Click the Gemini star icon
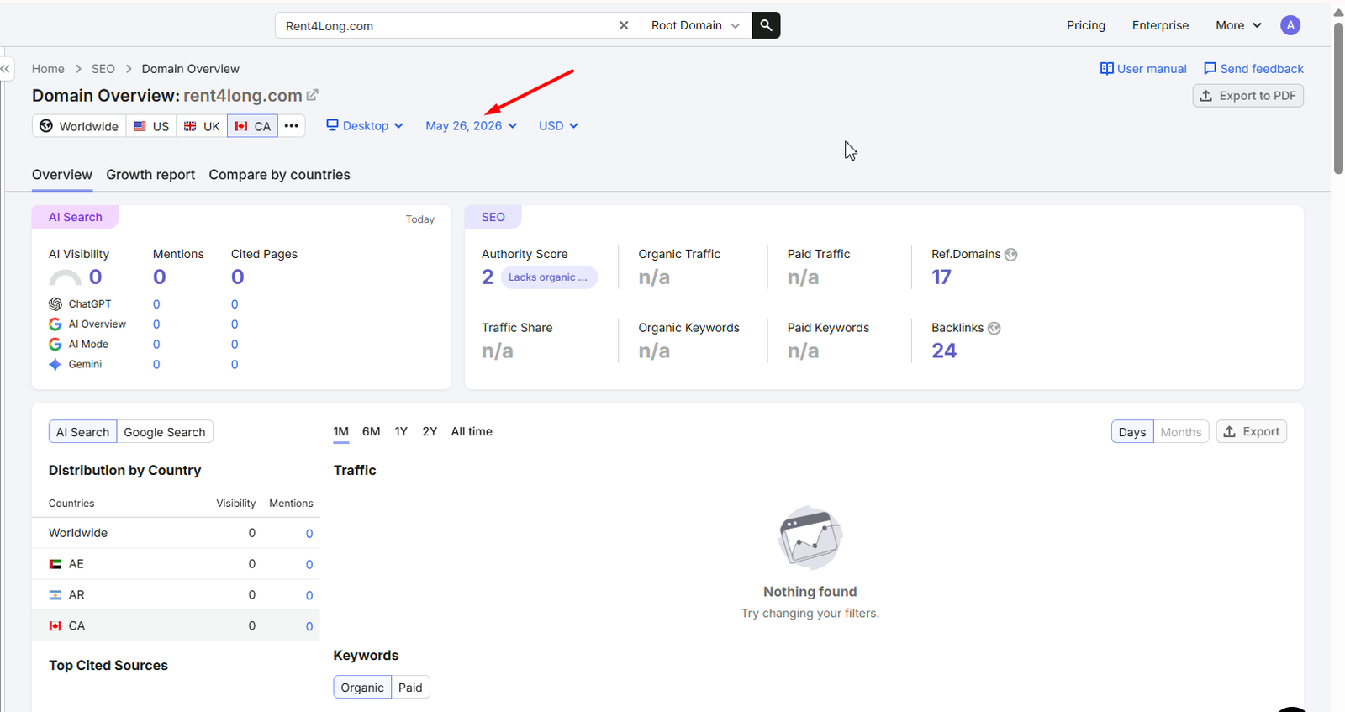1345x712 pixels. click(x=55, y=365)
